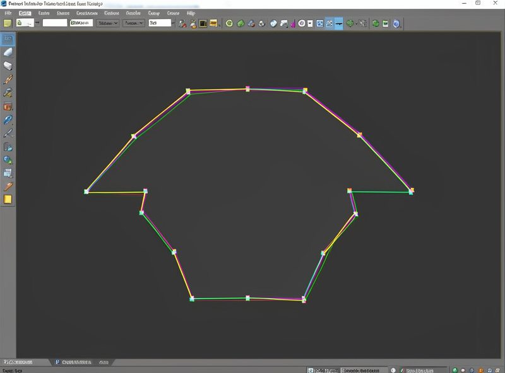Viewport: 505px width, 373px height.
Task: Select the polygon's bottom-center vertex handle
Action: [247, 298]
